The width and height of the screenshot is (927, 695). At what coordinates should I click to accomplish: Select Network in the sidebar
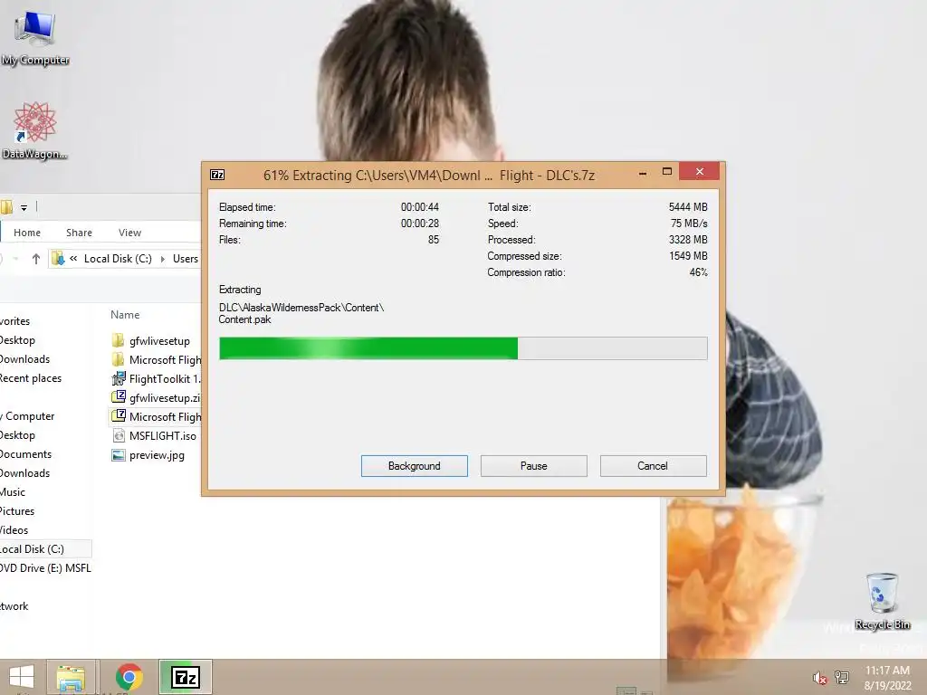click(14, 605)
